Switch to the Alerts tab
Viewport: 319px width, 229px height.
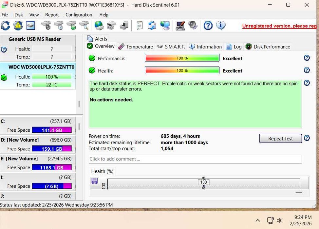pos(97,39)
